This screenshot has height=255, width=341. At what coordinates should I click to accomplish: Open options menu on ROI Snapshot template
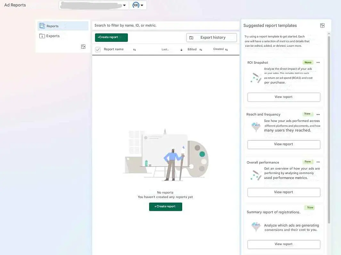tap(318, 62)
